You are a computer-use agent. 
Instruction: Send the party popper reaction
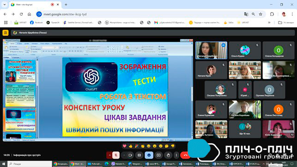click(x=137, y=146)
